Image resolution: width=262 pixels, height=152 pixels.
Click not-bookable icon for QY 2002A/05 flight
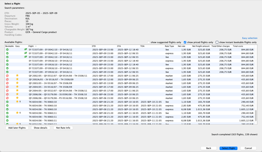[x=7, y=80]
